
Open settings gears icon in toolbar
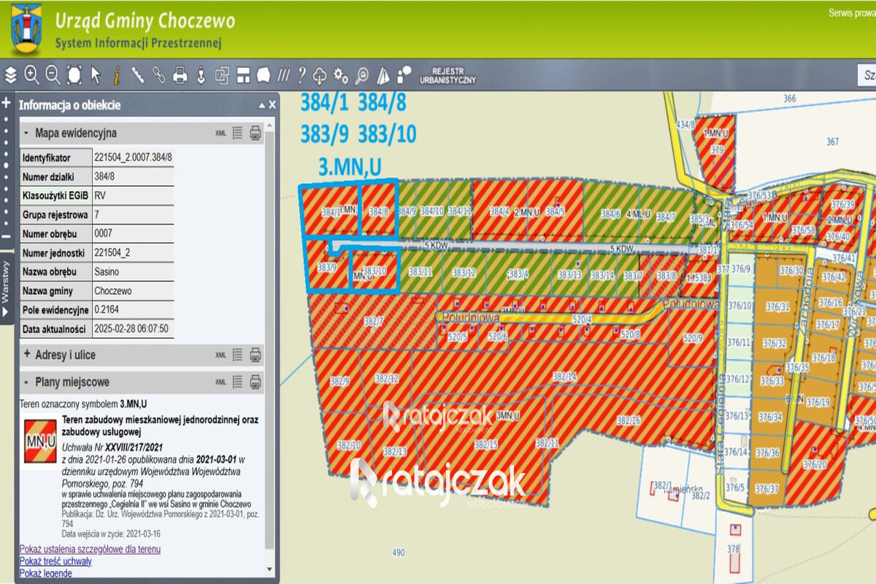pyautogui.click(x=340, y=75)
